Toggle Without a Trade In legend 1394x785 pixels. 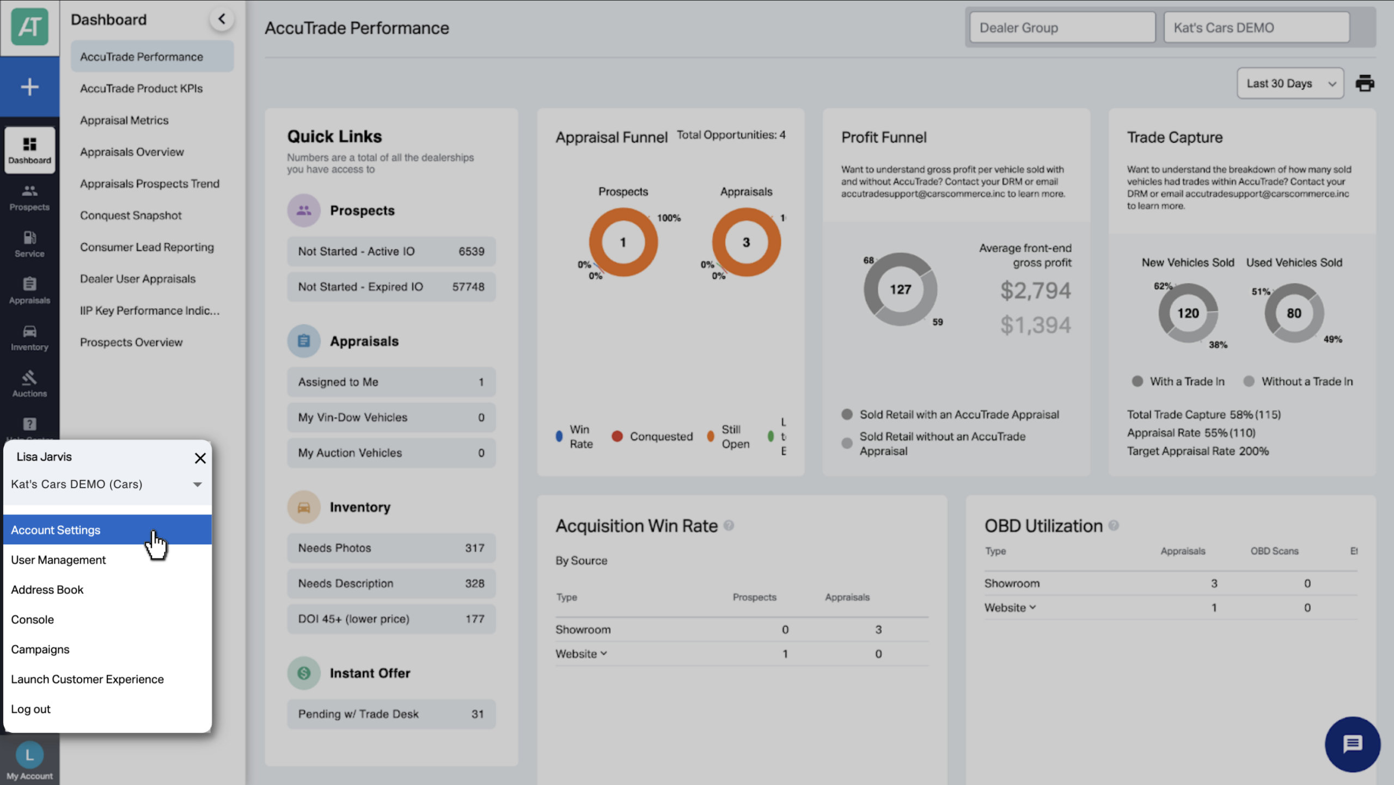[1299, 381]
